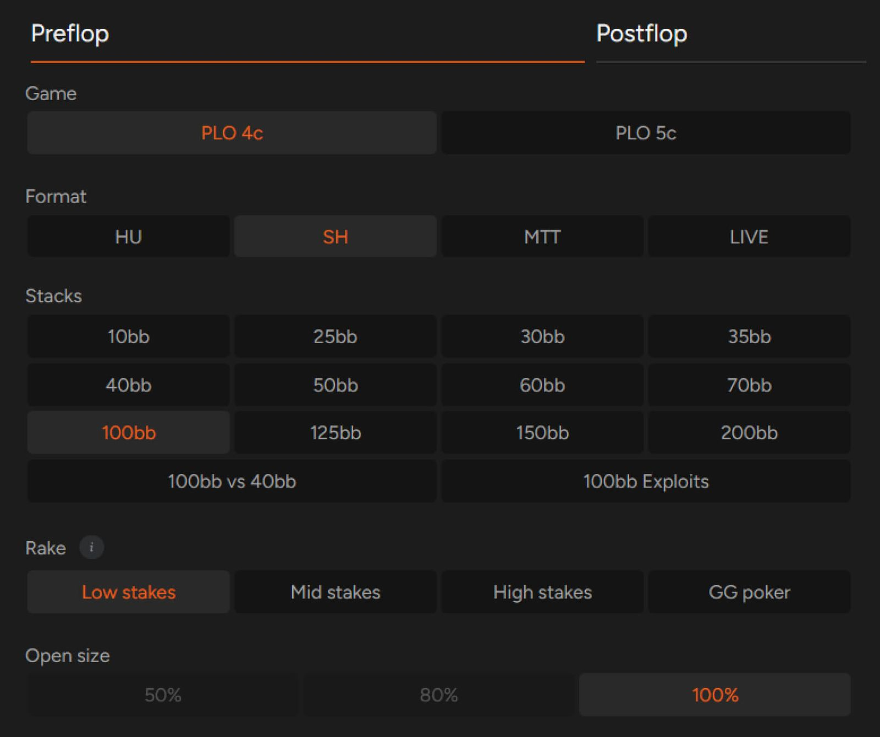This screenshot has height=737, width=880.
Task: Click the Rake info icon
Action: (91, 547)
